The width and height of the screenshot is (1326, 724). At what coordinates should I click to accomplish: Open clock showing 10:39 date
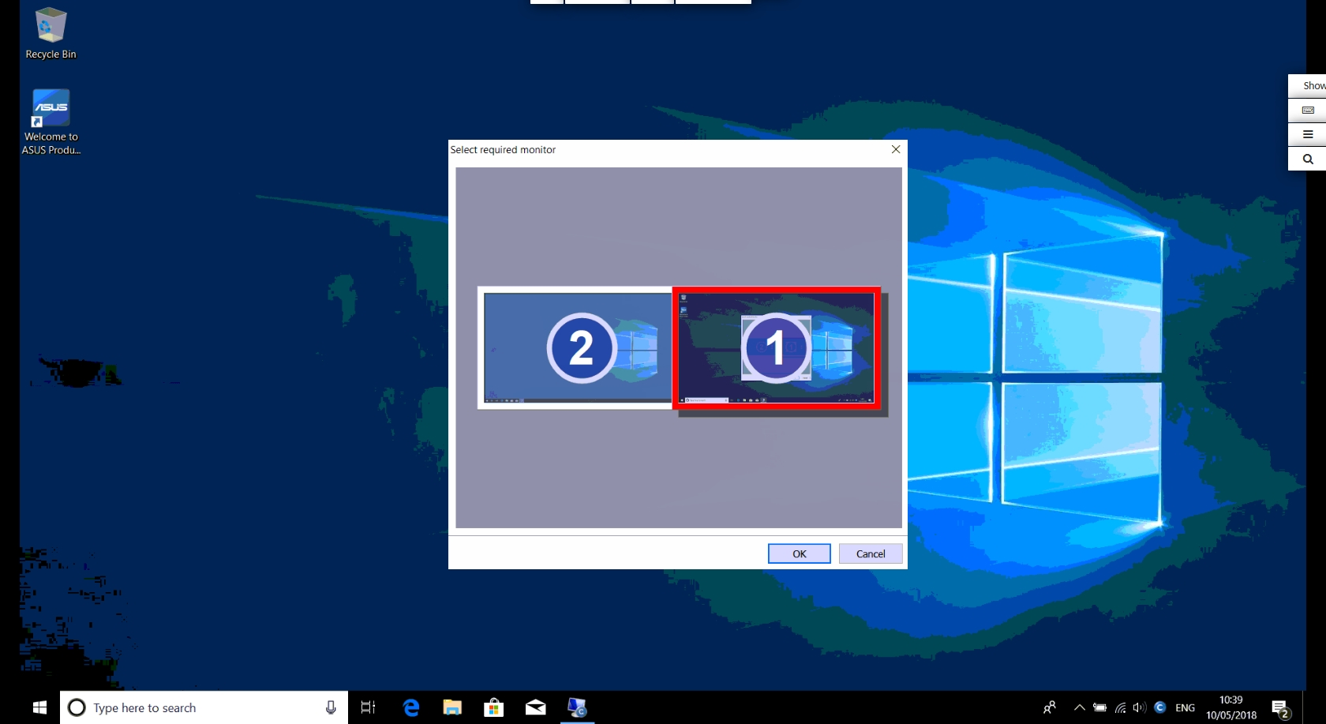[x=1230, y=707]
